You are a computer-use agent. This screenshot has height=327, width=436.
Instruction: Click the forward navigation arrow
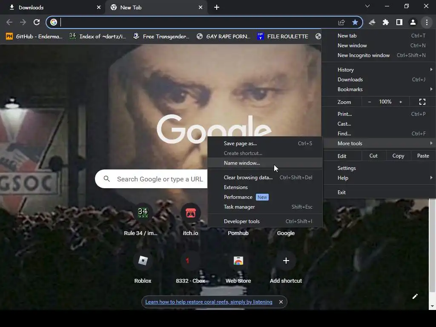click(x=23, y=22)
